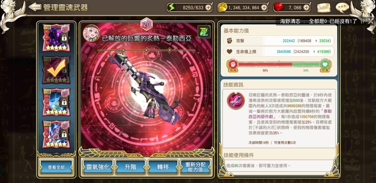Open the green scroll icon on weapon panel
The image size is (376, 183).
[x=204, y=32]
